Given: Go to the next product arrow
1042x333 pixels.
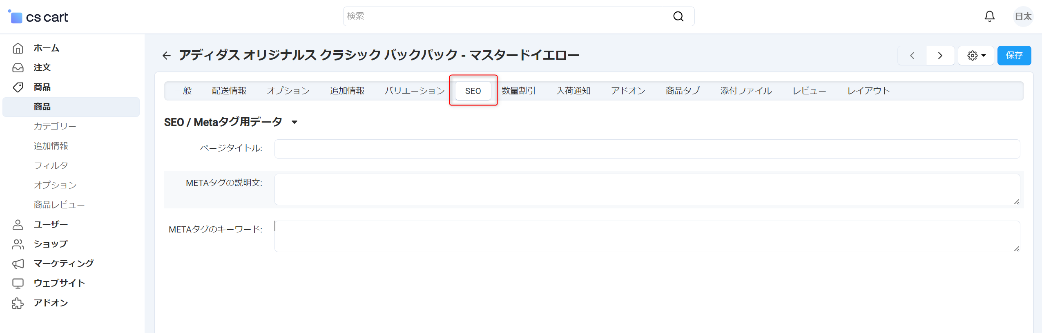Looking at the screenshot, I should click(x=940, y=56).
